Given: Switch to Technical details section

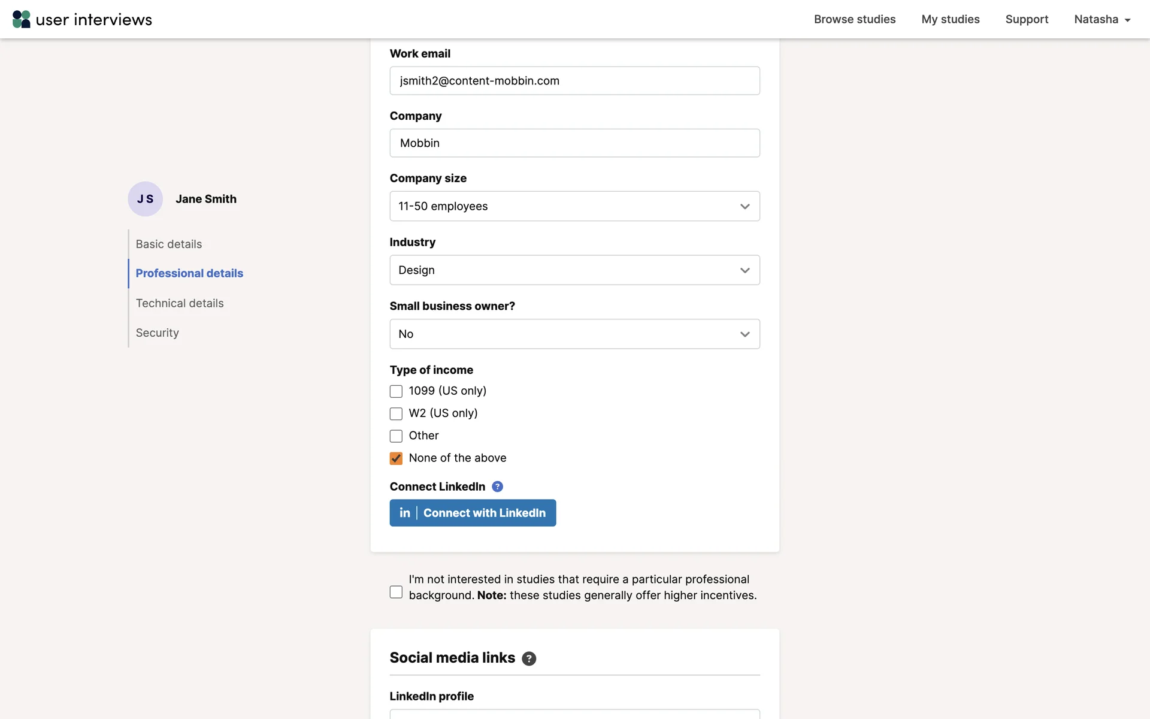Looking at the screenshot, I should pyautogui.click(x=180, y=303).
